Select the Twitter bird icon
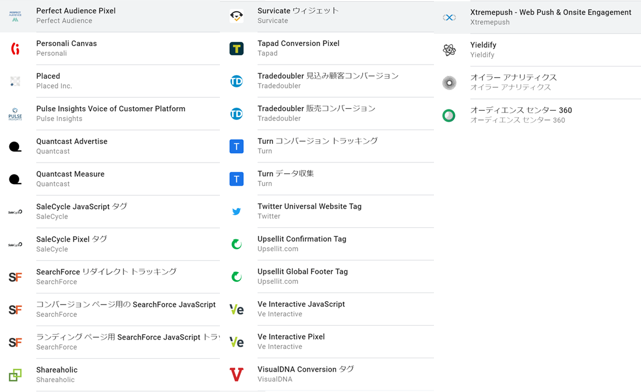 coord(236,211)
